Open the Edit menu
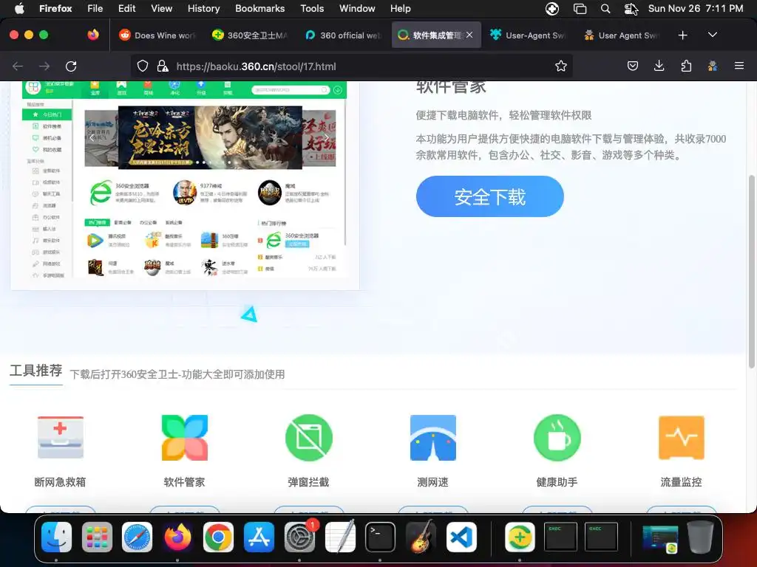The image size is (757, 567). (126, 8)
